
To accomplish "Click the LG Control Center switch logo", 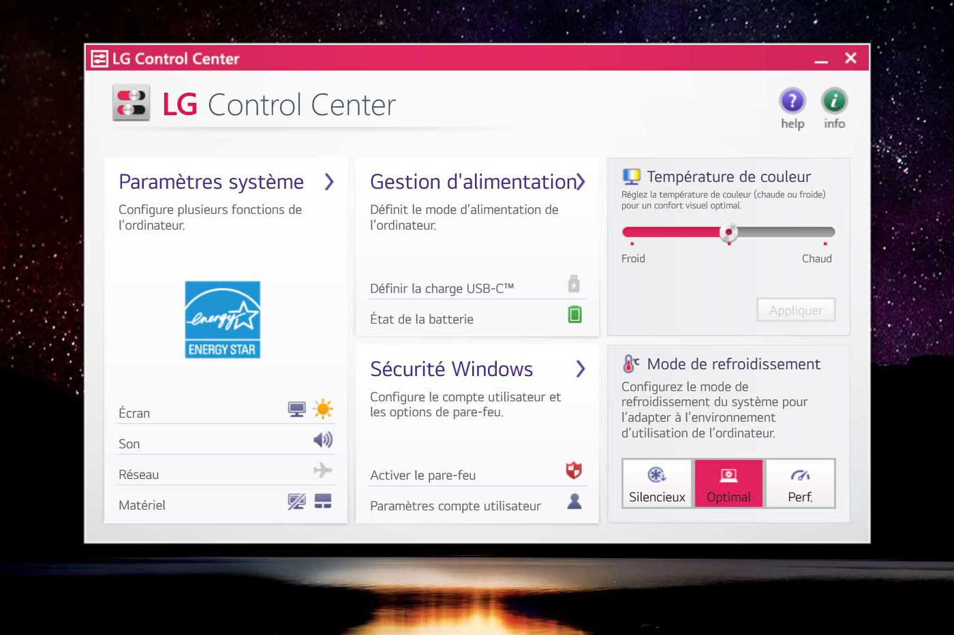I will [x=132, y=104].
